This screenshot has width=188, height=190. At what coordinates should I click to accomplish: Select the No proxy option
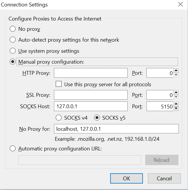[x=13, y=29]
